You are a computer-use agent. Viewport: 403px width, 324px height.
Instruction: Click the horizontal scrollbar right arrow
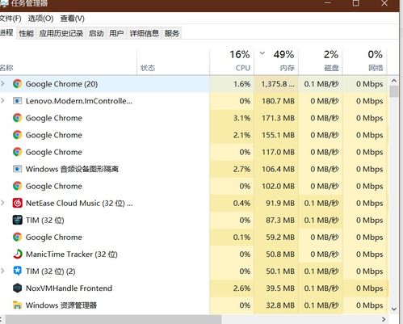384,319
